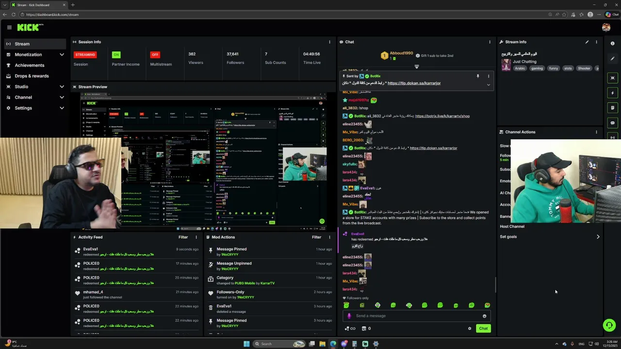Click the note icon in right sidebar
The width and height of the screenshot is (621, 349).
[x=612, y=108]
